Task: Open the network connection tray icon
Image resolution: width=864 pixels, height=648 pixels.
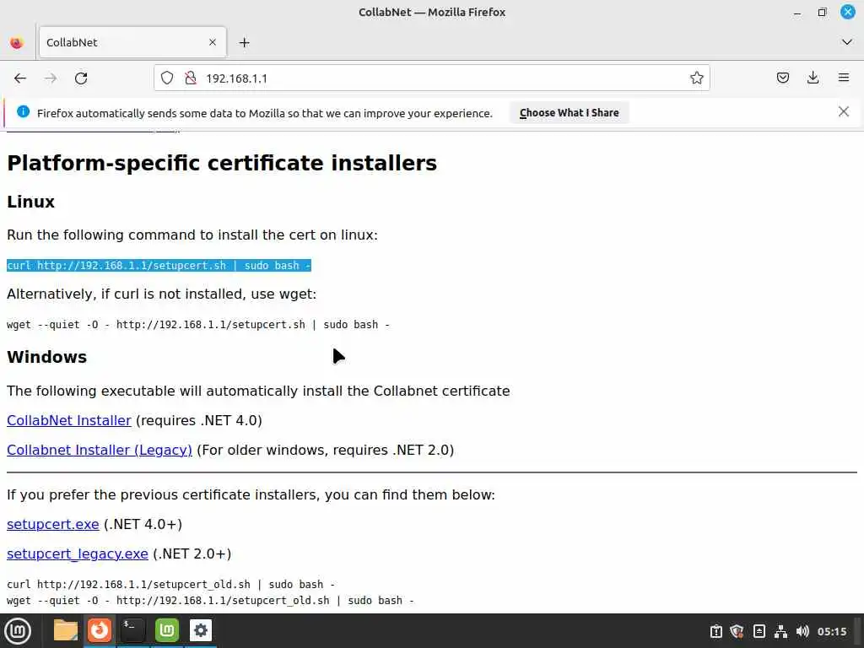Action: coord(780,631)
